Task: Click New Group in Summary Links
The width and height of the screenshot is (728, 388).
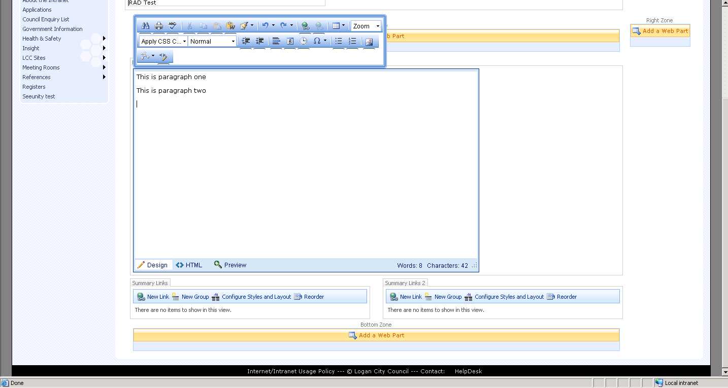Action: pyautogui.click(x=190, y=297)
